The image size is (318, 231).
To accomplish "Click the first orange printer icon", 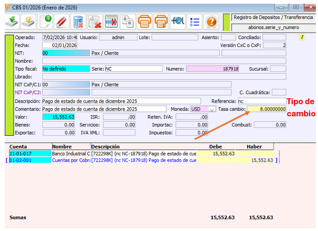I will click(144, 22).
